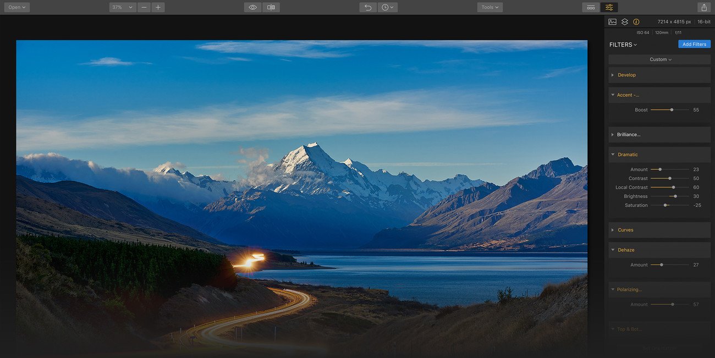The image size is (715, 358).
Task: Open the Layers panel icon
Action: coord(624,21)
